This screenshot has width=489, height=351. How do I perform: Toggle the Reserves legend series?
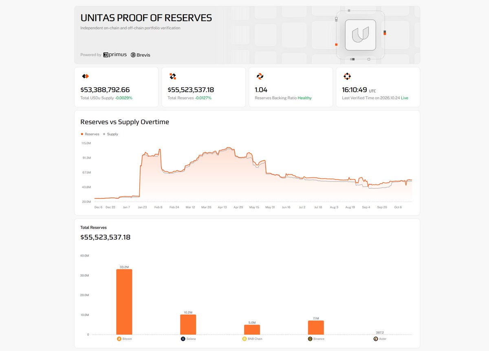tap(90, 134)
